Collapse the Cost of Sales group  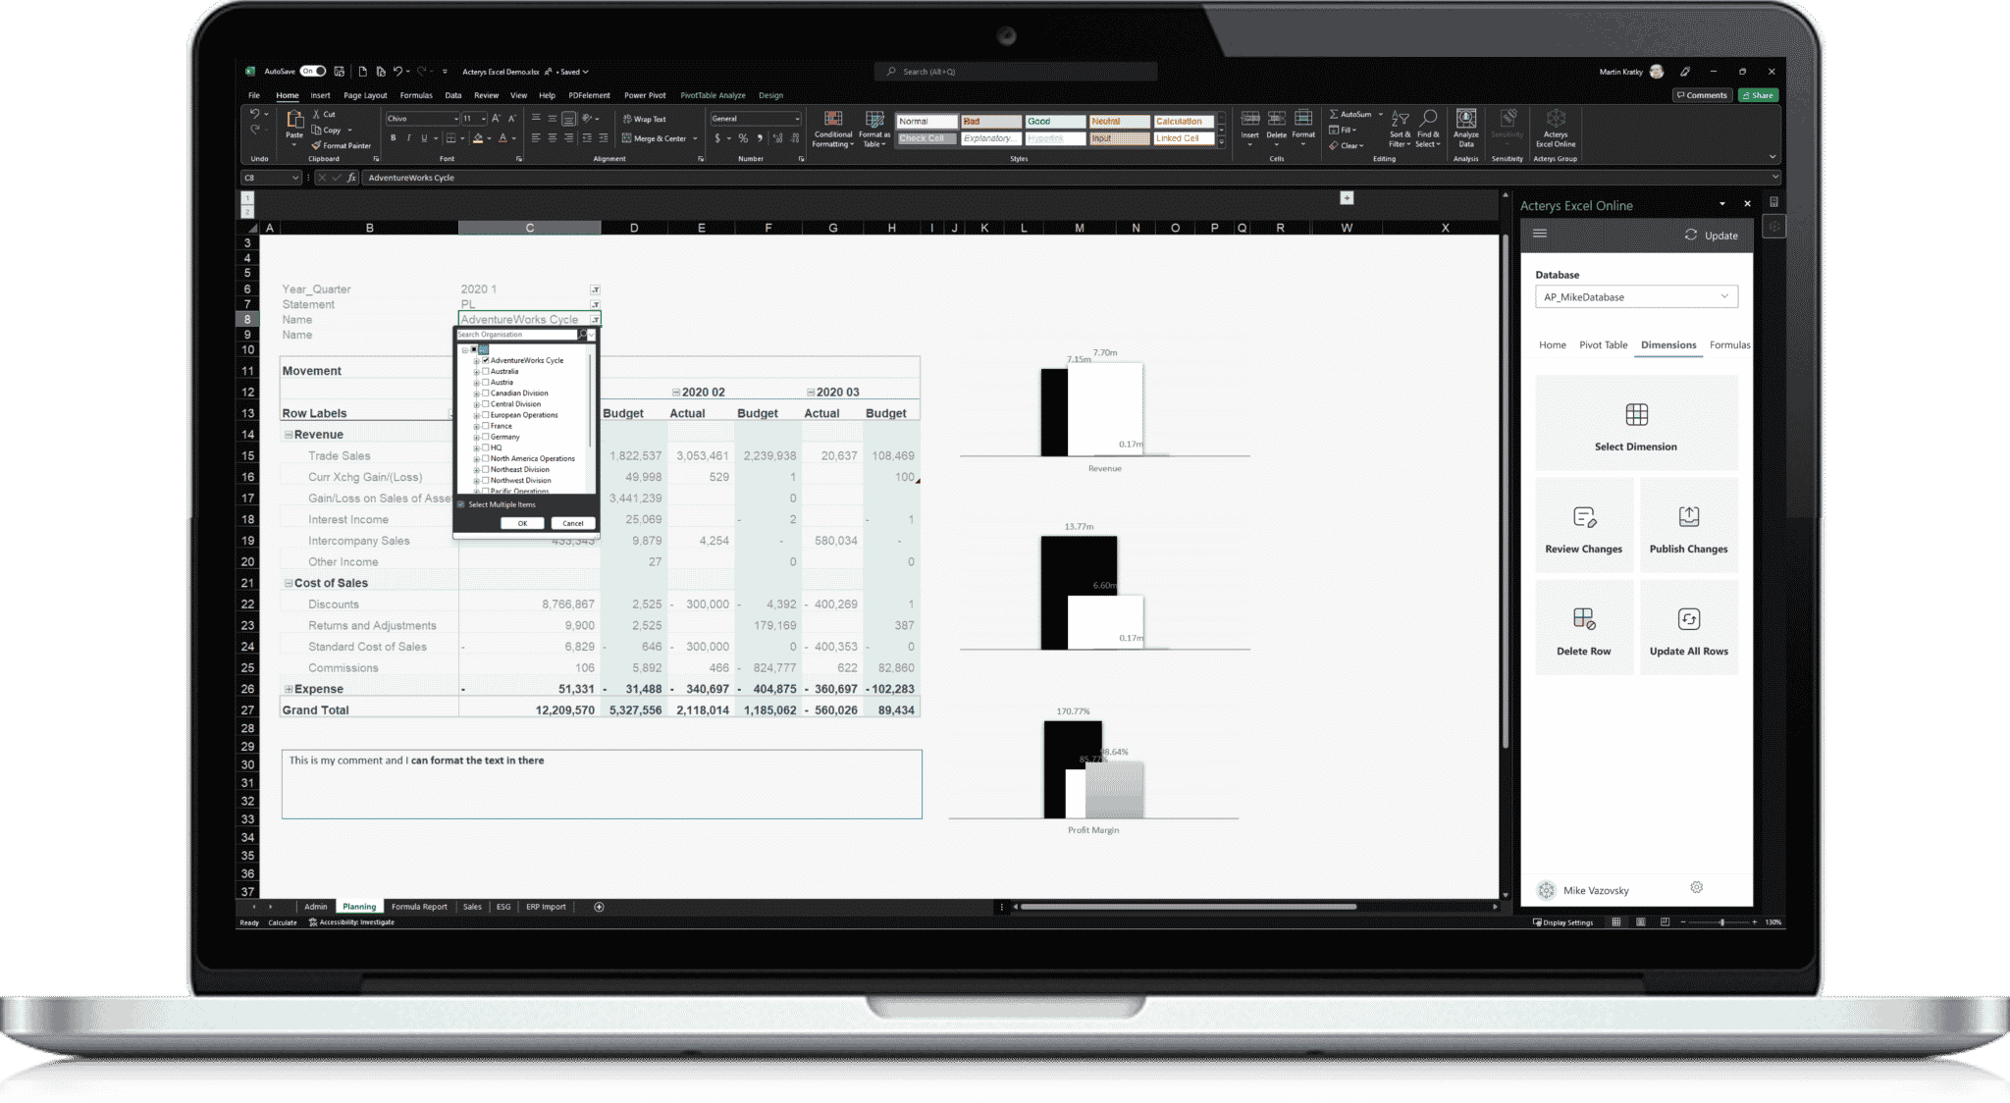tap(289, 583)
